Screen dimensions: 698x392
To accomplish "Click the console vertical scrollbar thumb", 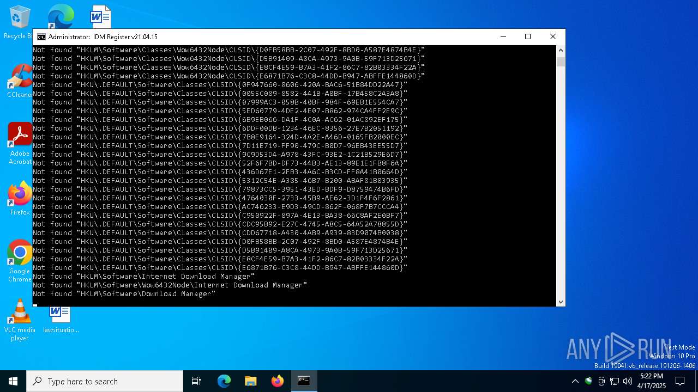I will 561,62.
